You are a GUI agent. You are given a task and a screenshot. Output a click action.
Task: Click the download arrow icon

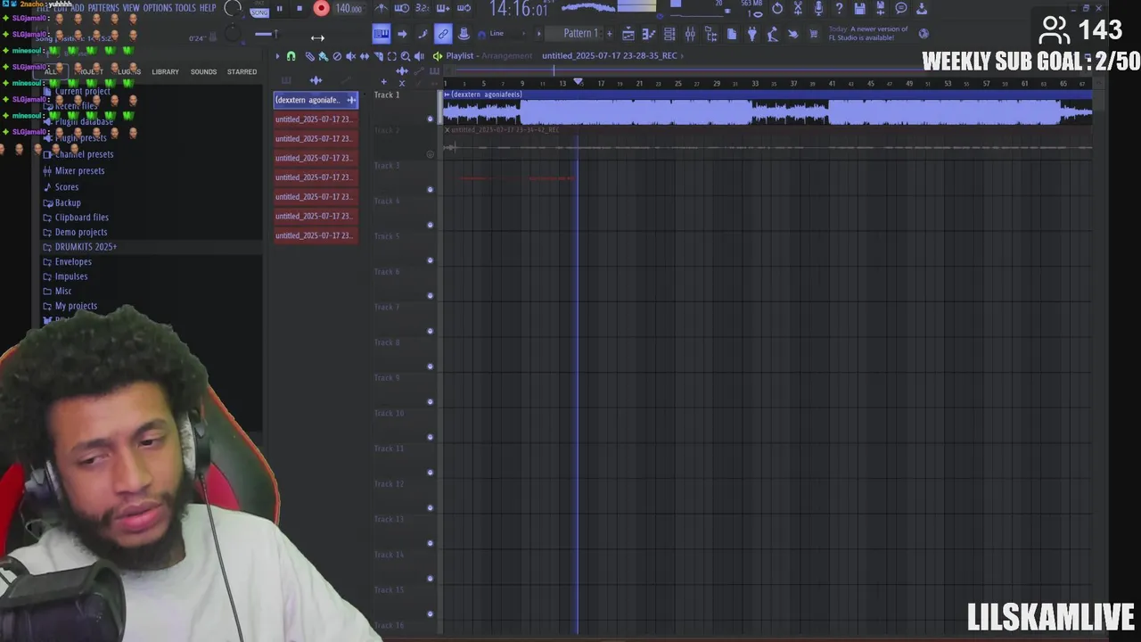pyautogui.click(x=922, y=8)
